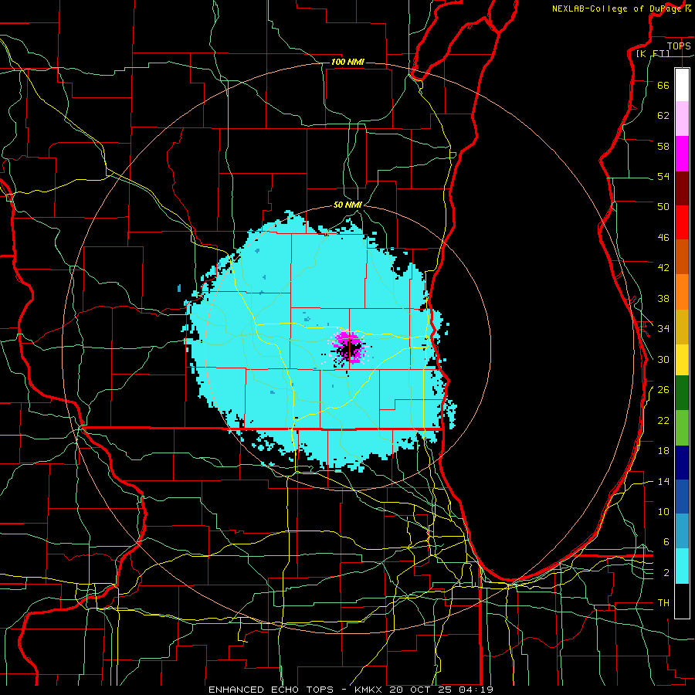Click the magenta echo cluster at the radar center
The width and height of the screenshot is (695, 695).
349,347
